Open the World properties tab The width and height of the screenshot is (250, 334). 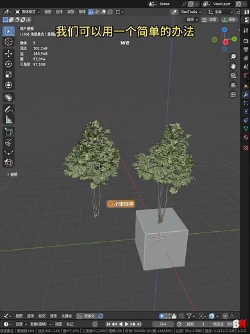(246, 76)
